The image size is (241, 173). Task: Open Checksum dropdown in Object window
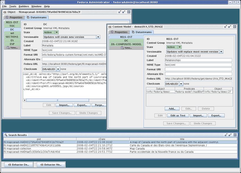(58, 69)
